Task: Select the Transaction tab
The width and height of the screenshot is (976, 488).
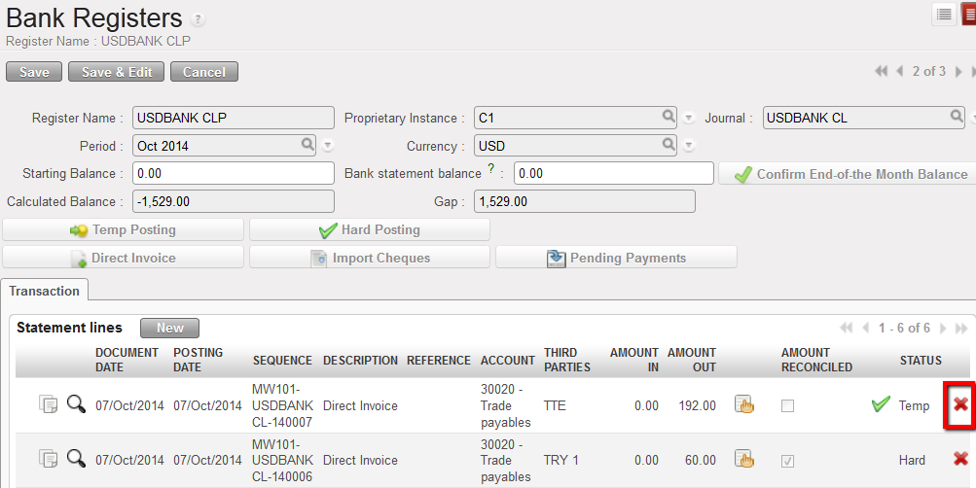Action: click(x=45, y=291)
